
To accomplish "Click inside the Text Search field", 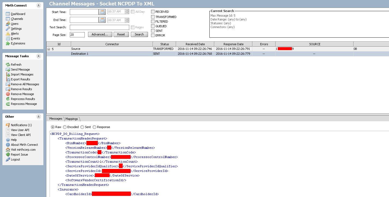I will click(99, 27).
